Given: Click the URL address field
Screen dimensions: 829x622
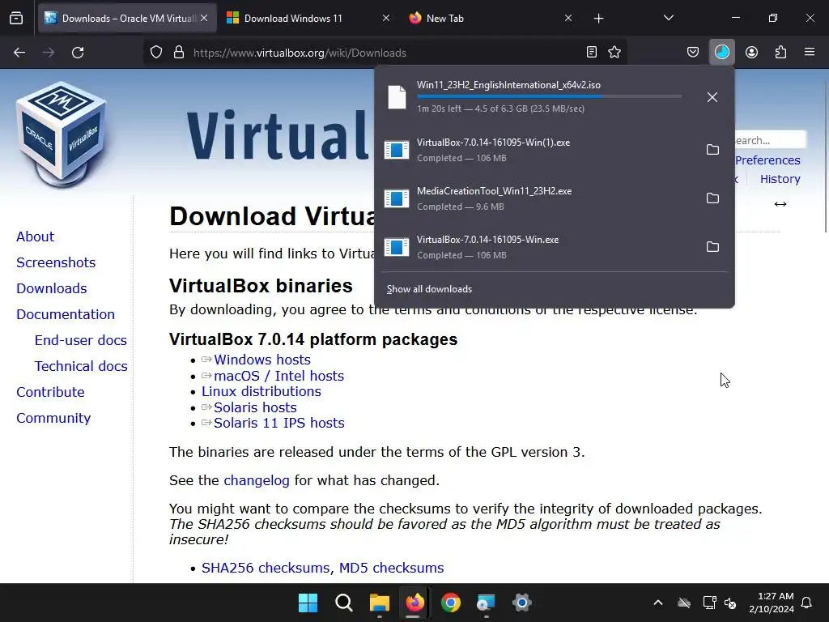Looking at the screenshot, I should click(x=386, y=53).
